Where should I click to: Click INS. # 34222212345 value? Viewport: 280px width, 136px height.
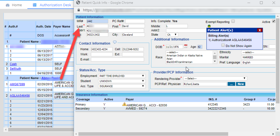pos(217,109)
